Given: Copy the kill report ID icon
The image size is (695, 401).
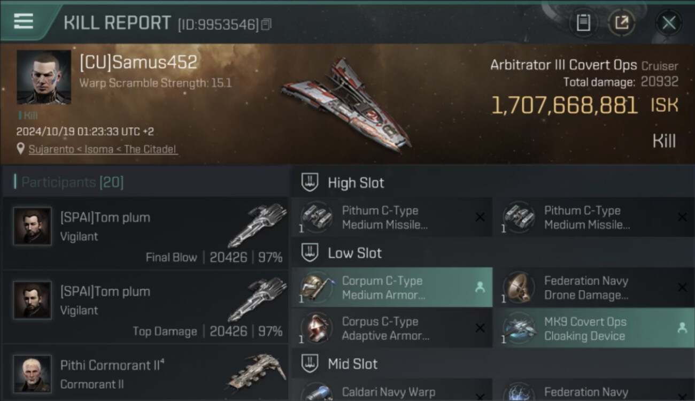Looking at the screenshot, I should [x=266, y=24].
